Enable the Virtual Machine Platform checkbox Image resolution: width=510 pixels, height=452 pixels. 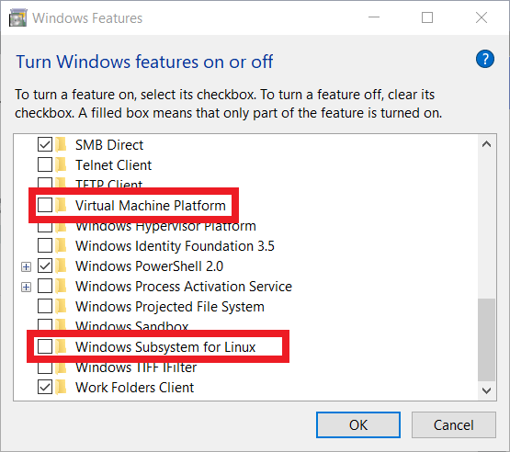point(45,205)
